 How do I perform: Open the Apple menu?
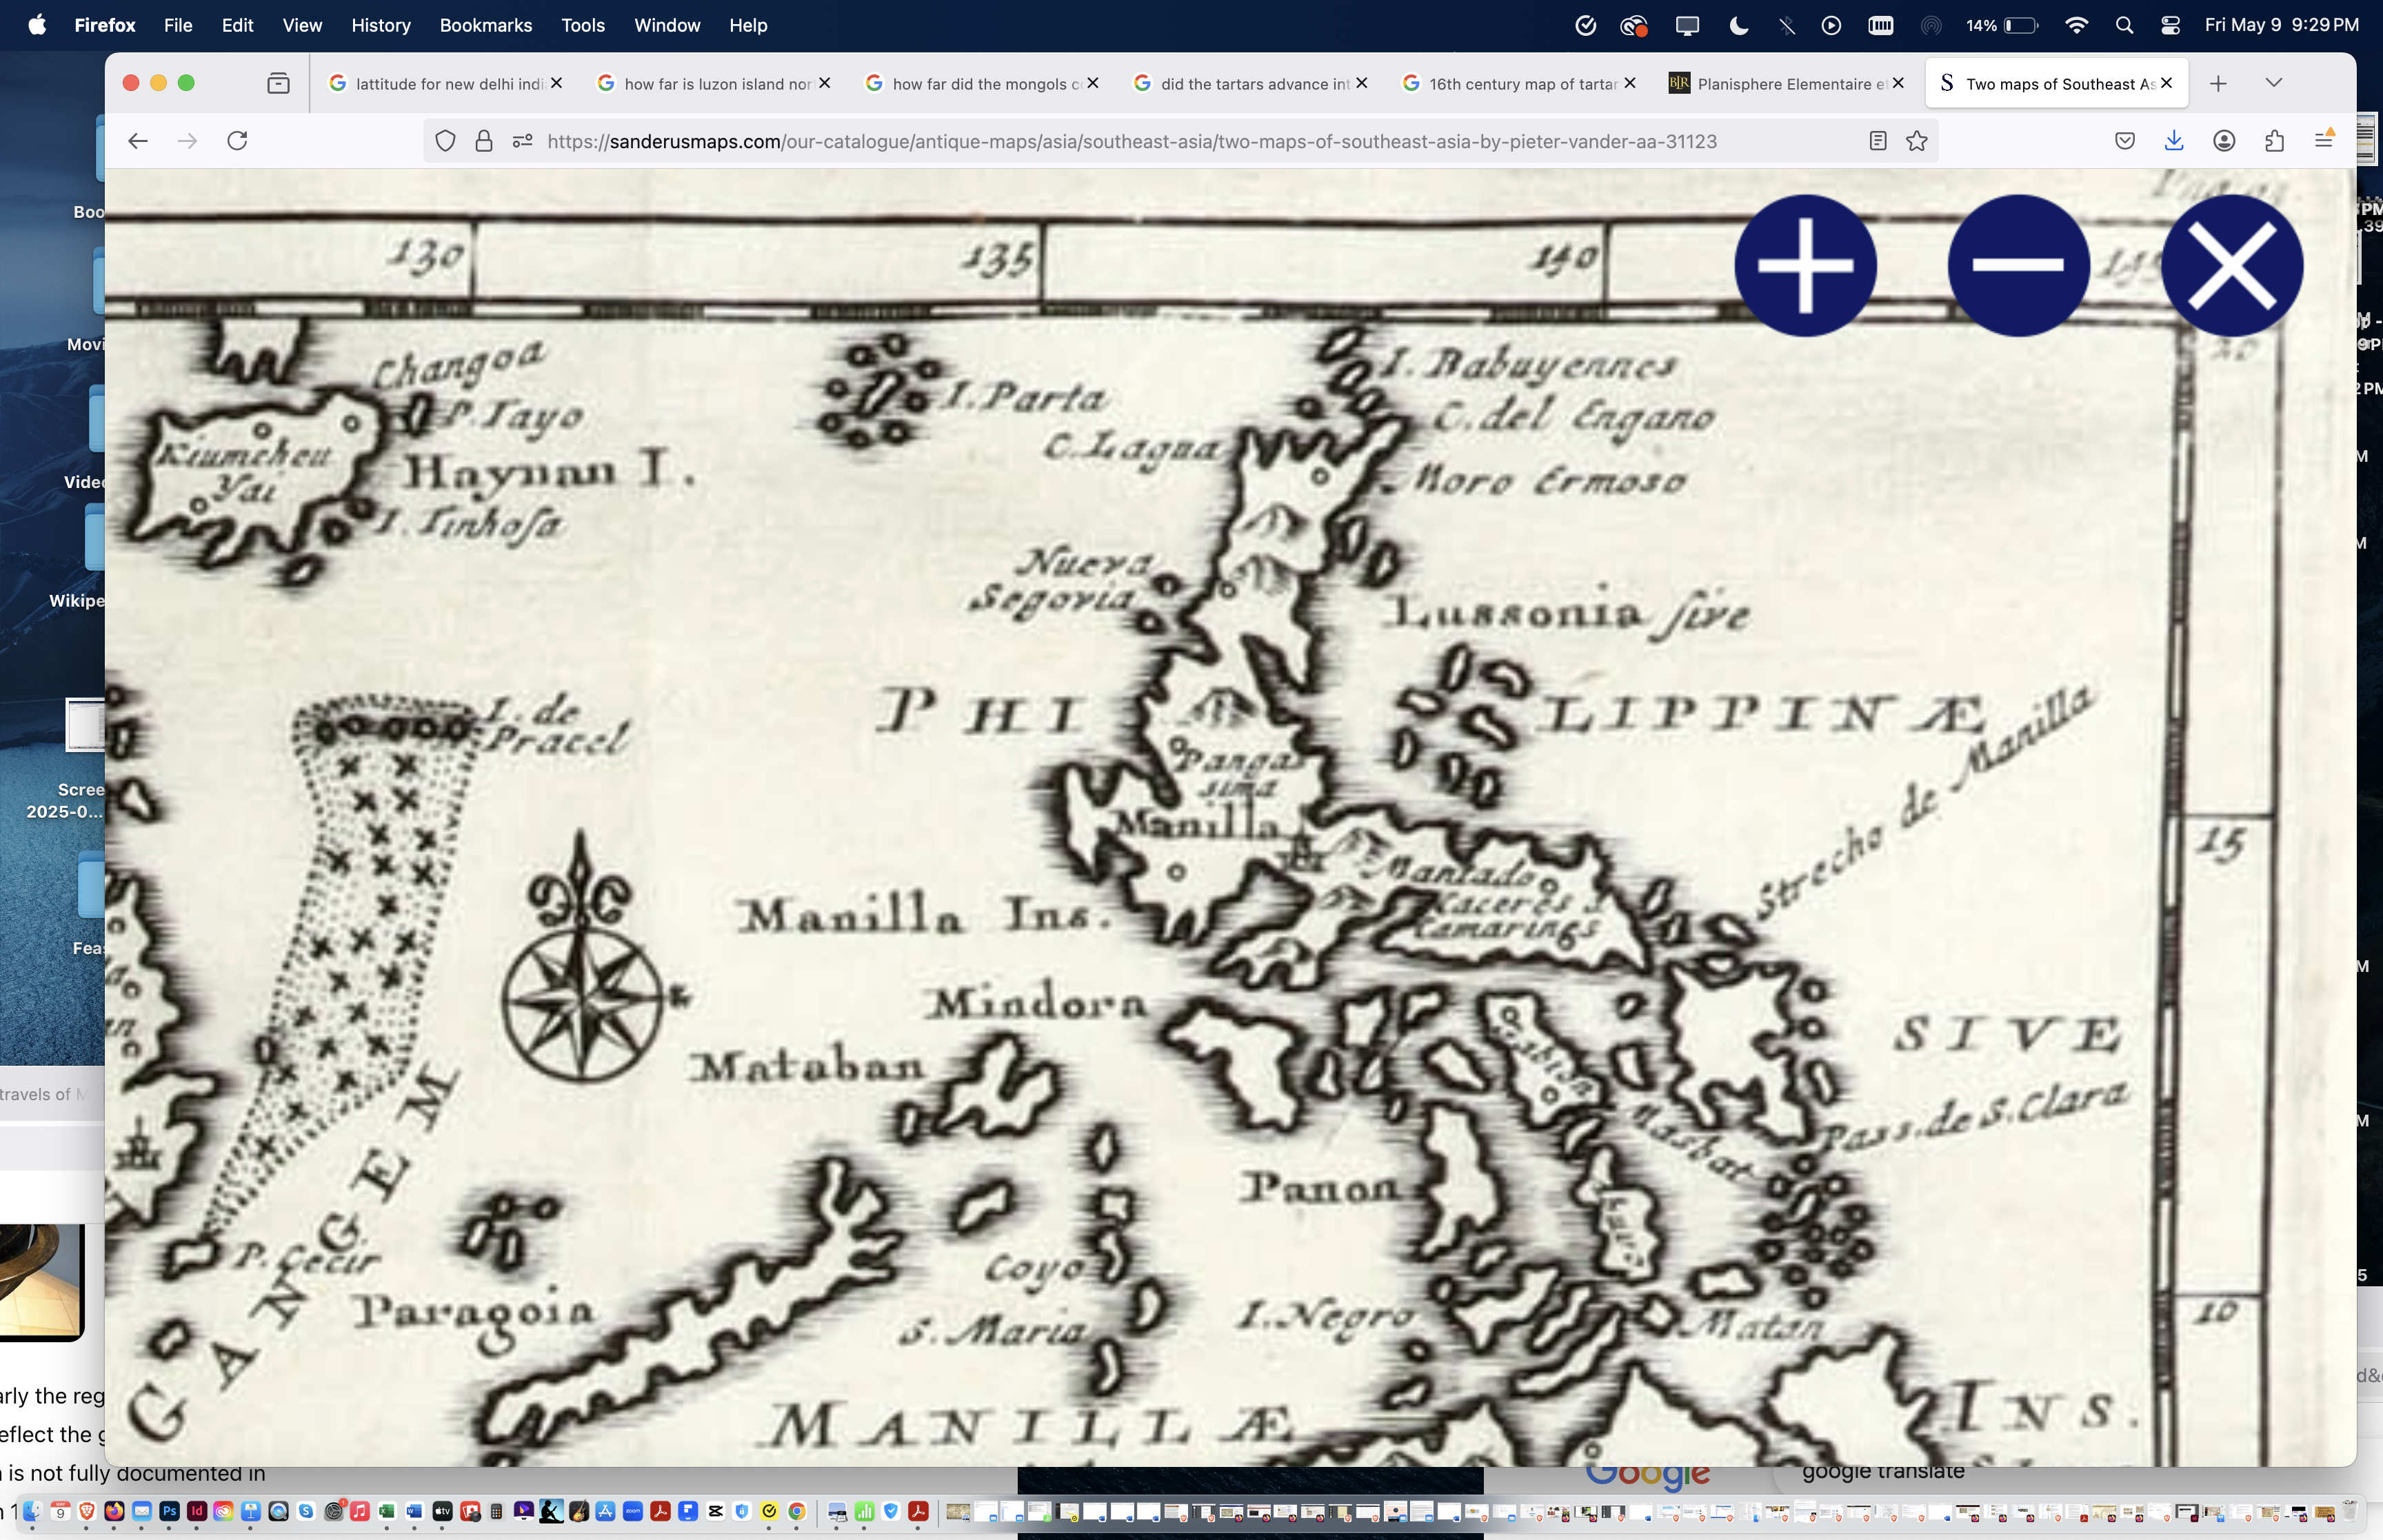[x=37, y=25]
